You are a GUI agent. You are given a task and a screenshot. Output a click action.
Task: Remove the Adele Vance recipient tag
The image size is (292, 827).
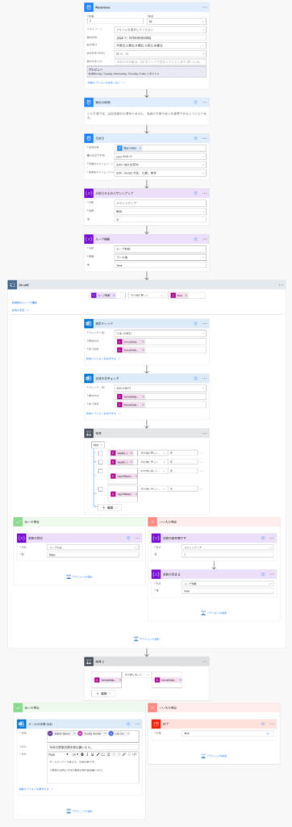click(73, 733)
